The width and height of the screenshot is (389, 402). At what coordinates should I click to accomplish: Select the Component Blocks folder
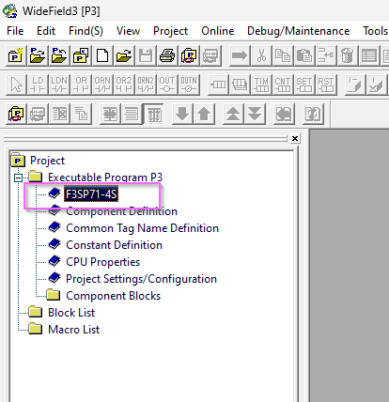point(113,296)
